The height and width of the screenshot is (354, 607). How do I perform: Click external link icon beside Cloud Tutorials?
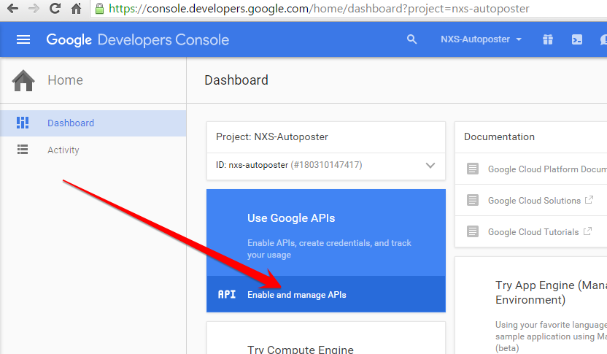pos(587,231)
